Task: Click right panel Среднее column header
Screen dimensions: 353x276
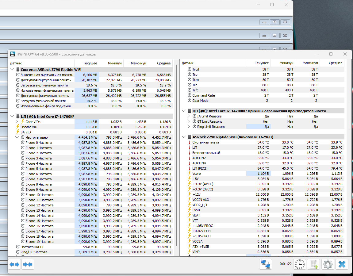Action: tap(332, 63)
